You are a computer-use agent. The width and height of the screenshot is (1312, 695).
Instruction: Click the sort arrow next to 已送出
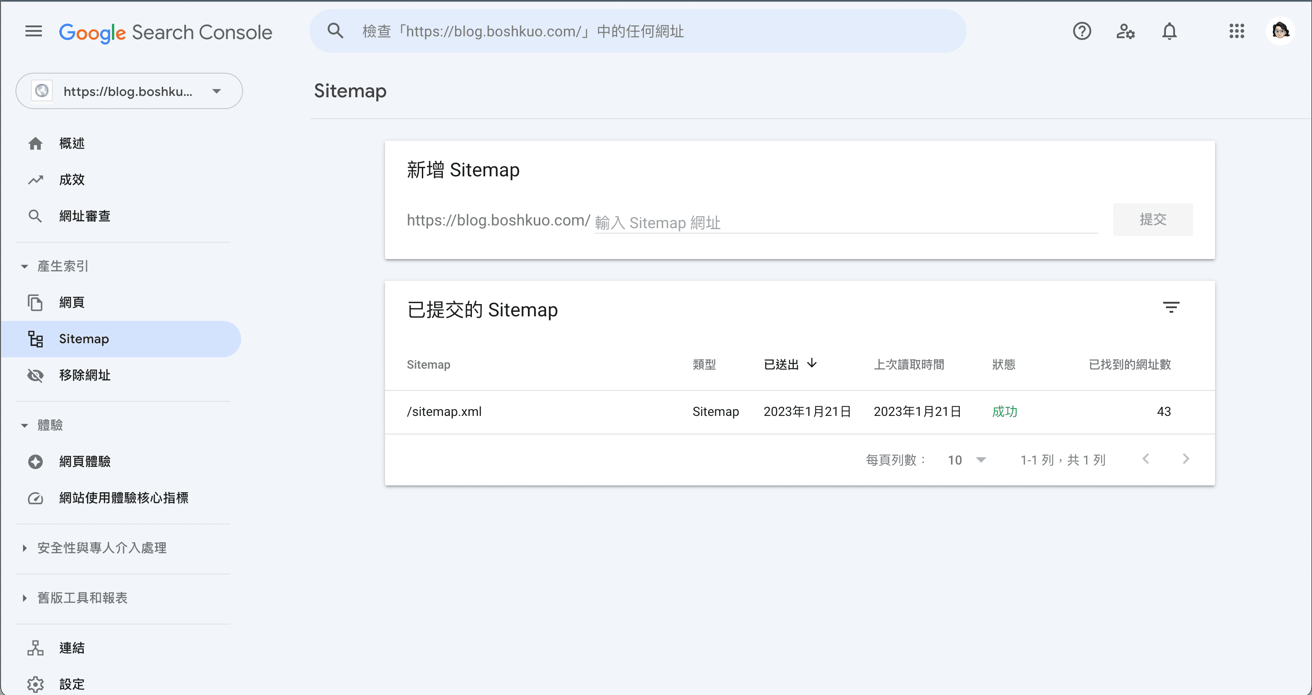click(812, 363)
